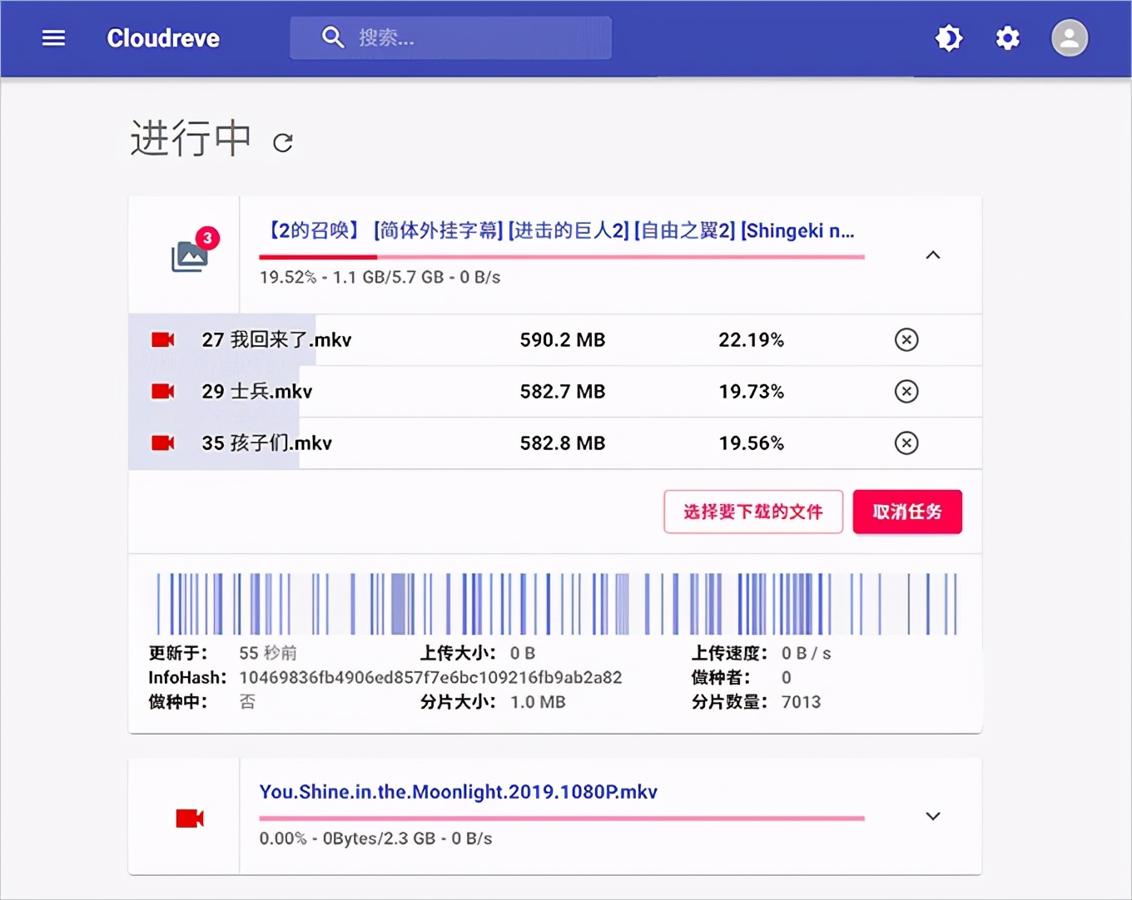Click inside the 搜索 search field
The width and height of the screenshot is (1132, 900).
449,37
